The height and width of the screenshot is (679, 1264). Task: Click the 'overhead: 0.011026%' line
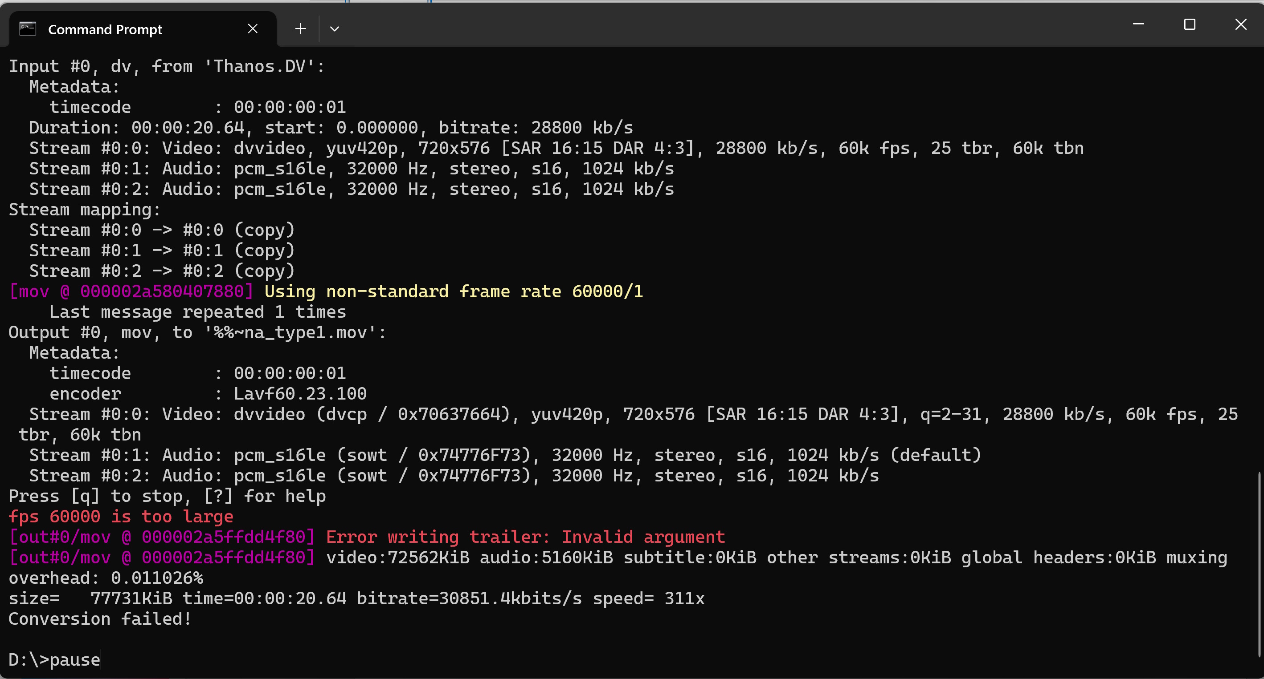(x=106, y=578)
